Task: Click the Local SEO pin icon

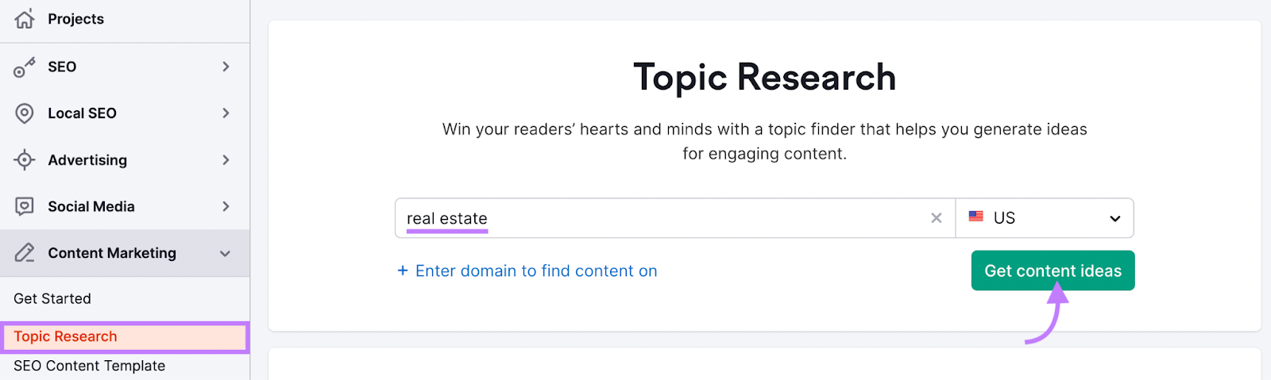Action: [x=25, y=113]
